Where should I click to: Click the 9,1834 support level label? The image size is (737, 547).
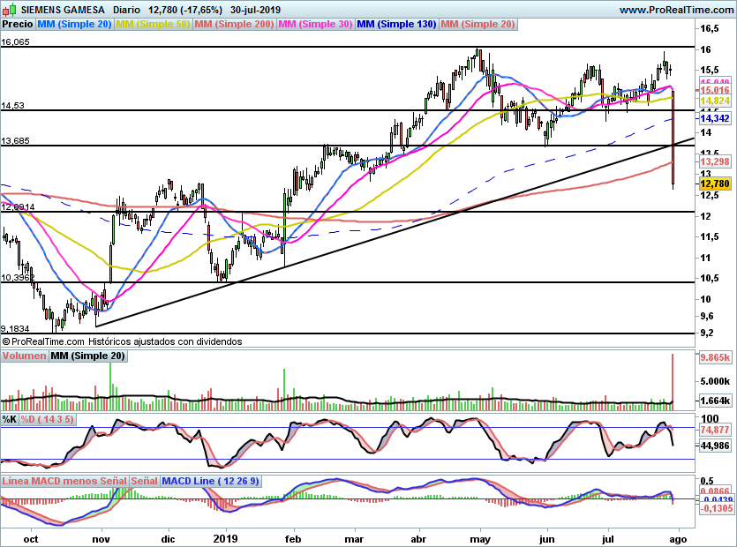click(x=15, y=329)
